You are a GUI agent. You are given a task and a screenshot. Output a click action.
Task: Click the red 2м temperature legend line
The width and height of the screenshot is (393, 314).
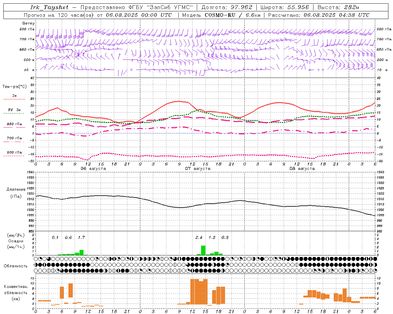point(14,99)
